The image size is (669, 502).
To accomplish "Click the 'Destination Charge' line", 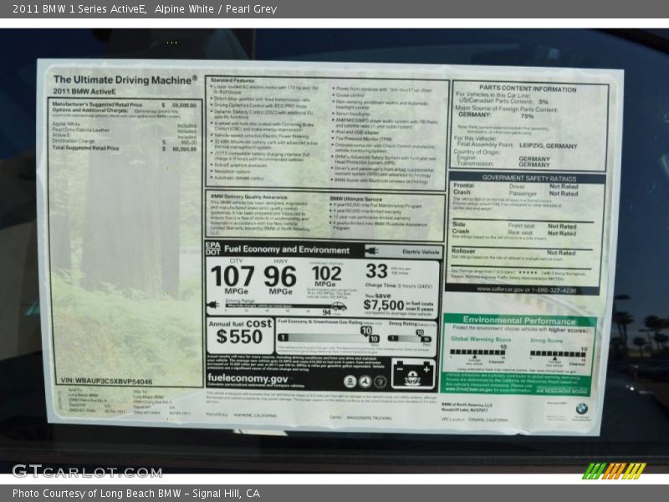I will point(124,141).
